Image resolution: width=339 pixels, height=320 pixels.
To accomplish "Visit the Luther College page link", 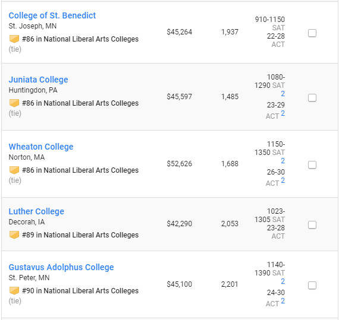I will coord(36,211).
